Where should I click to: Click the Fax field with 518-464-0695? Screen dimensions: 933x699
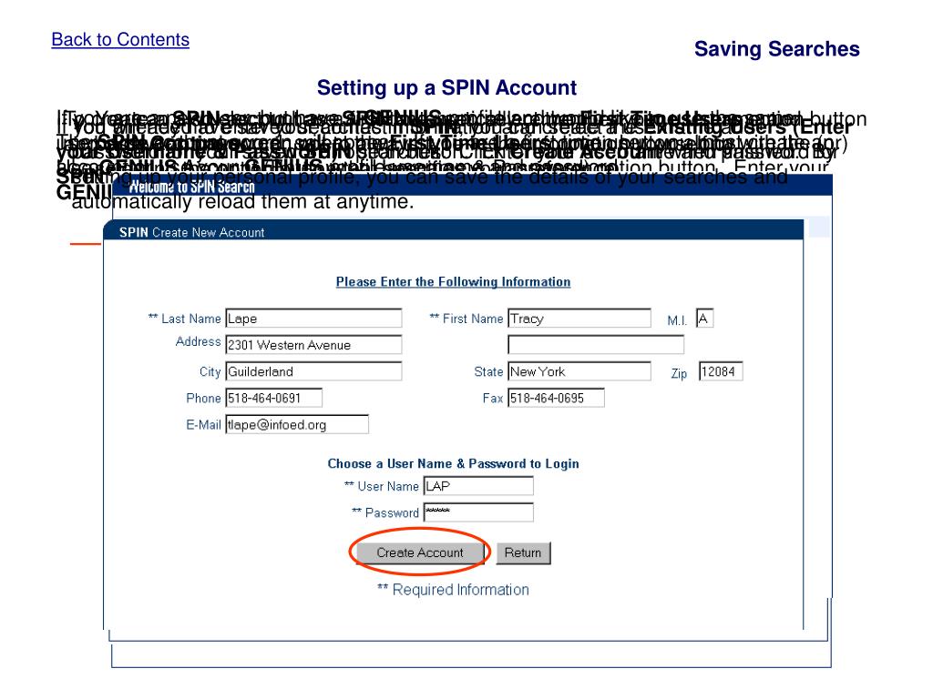tap(556, 398)
